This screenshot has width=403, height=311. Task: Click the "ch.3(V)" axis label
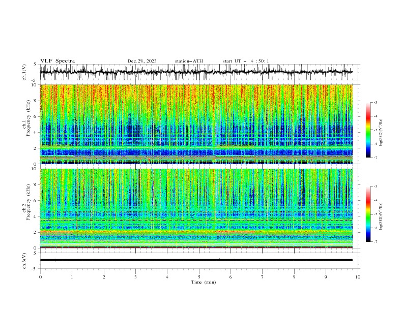pyautogui.click(x=24, y=261)
